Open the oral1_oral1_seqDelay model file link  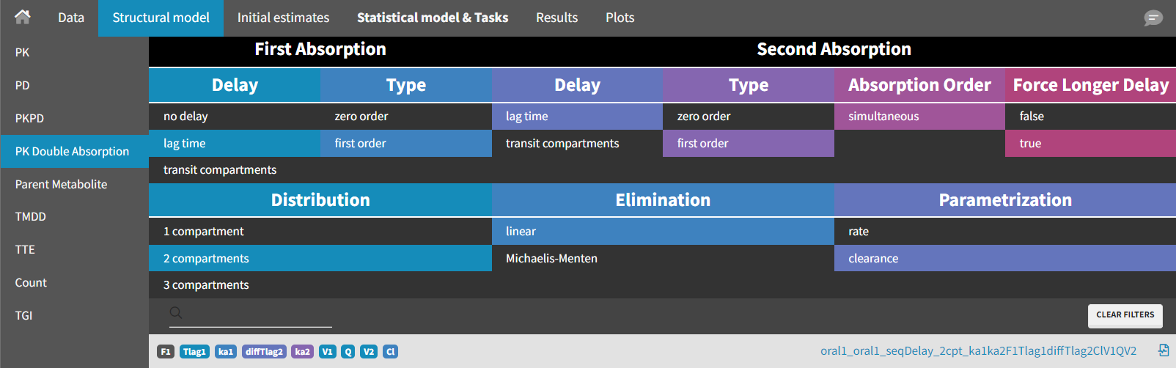978,351
